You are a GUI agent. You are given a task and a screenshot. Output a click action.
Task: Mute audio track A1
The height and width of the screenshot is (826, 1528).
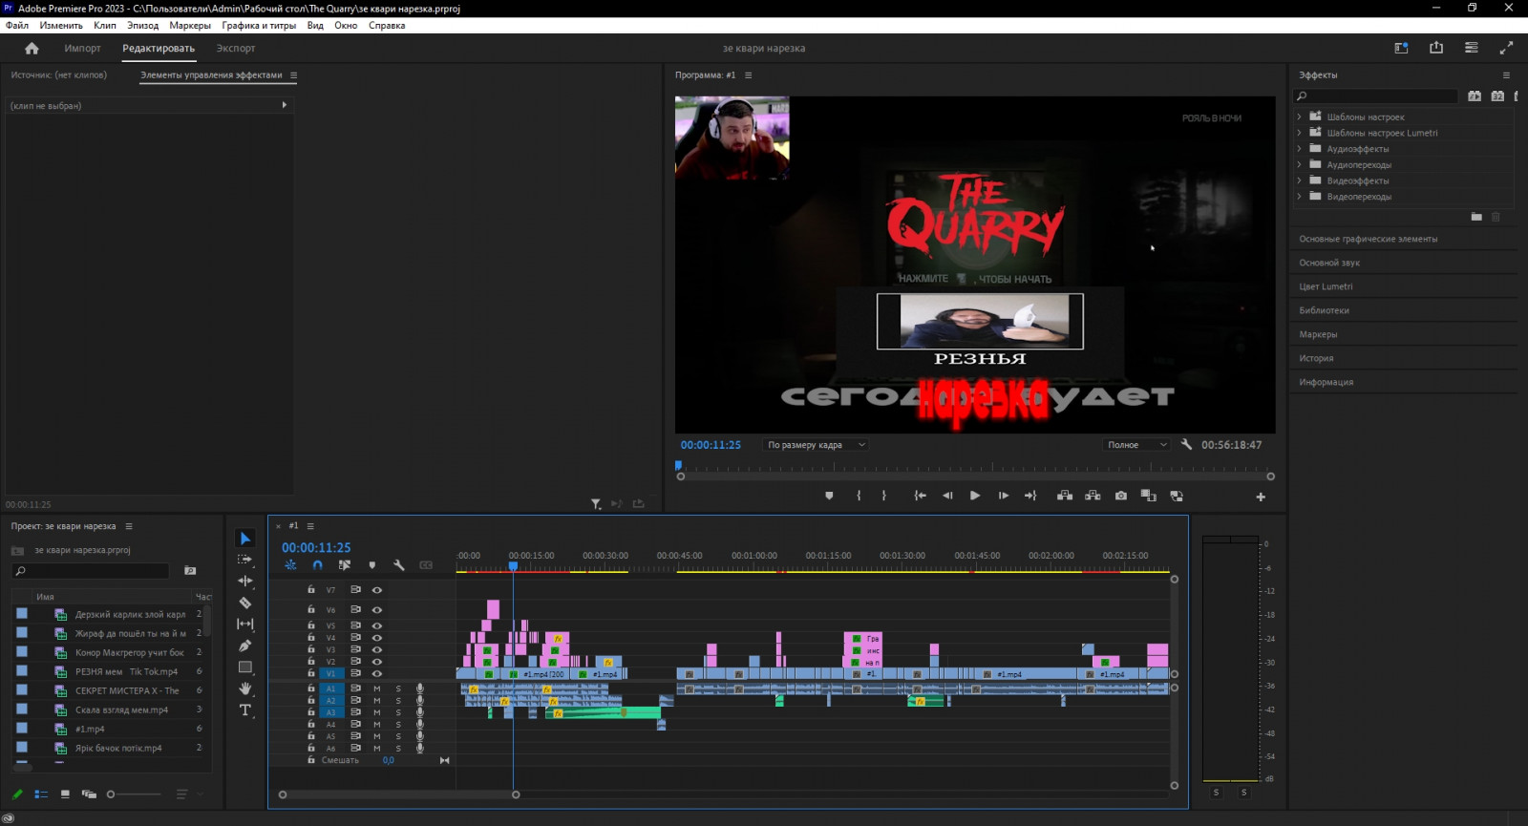(377, 688)
